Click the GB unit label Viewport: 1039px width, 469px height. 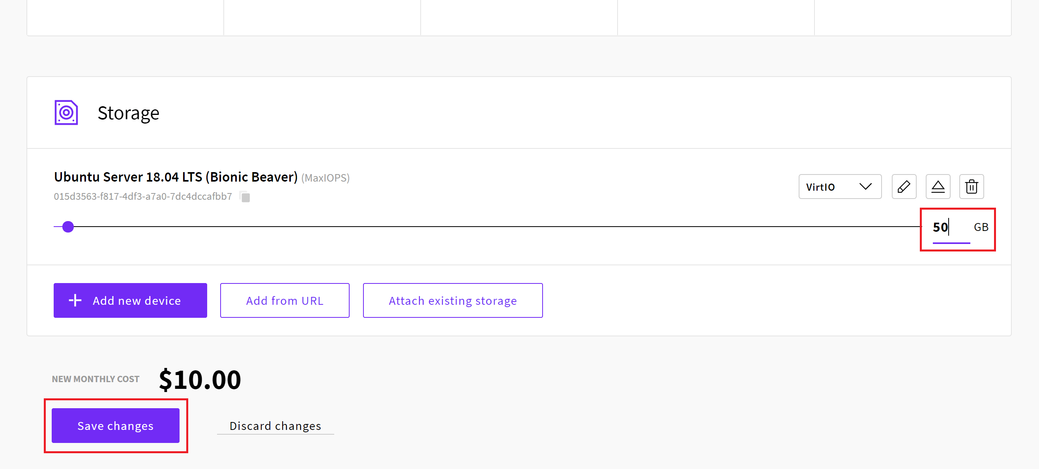[x=981, y=227]
